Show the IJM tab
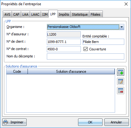The height and width of the screenshot is (128, 131). tap(45, 14)
